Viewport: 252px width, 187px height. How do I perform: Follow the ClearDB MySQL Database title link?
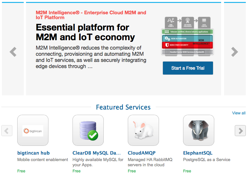coord(97,153)
